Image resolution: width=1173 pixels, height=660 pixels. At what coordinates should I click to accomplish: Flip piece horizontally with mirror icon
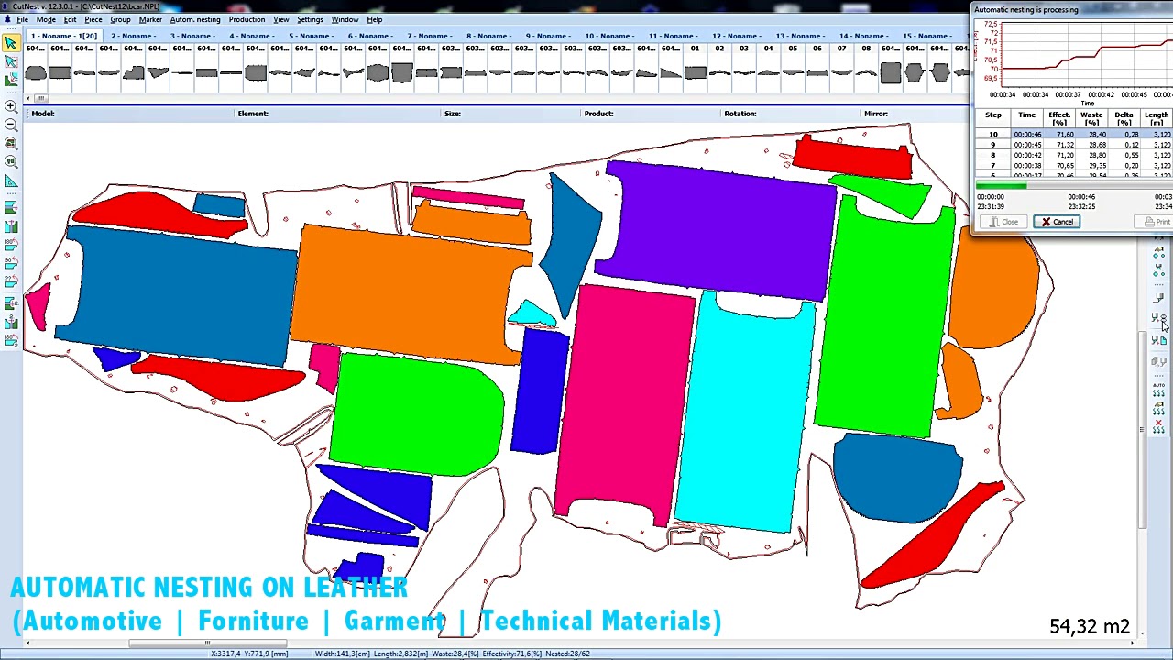pyautogui.click(x=11, y=208)
